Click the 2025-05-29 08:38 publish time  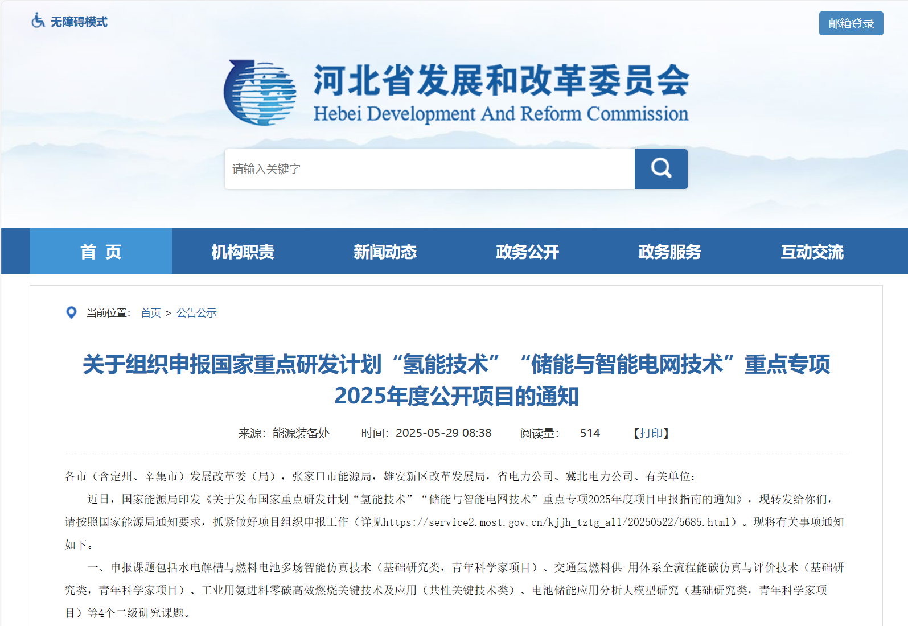pyautogui.click(x=443, y=433)
